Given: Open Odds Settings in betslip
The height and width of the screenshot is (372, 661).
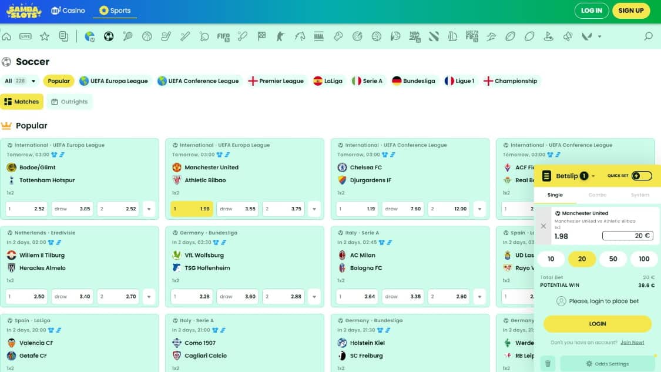Looking at the screenshot, I should pyautogui.click(x=608, y=364).
